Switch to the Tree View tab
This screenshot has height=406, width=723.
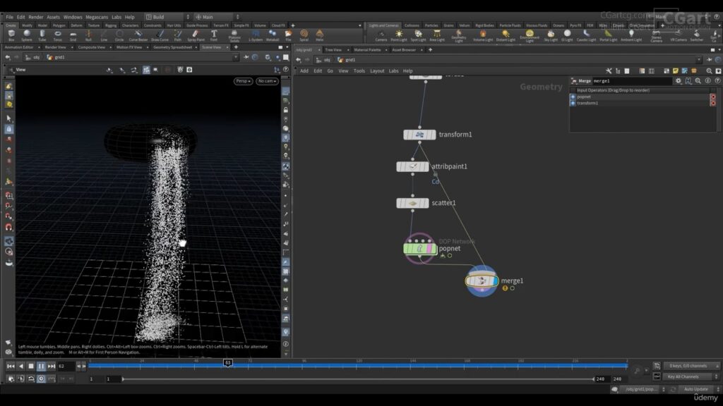point(333,50)
